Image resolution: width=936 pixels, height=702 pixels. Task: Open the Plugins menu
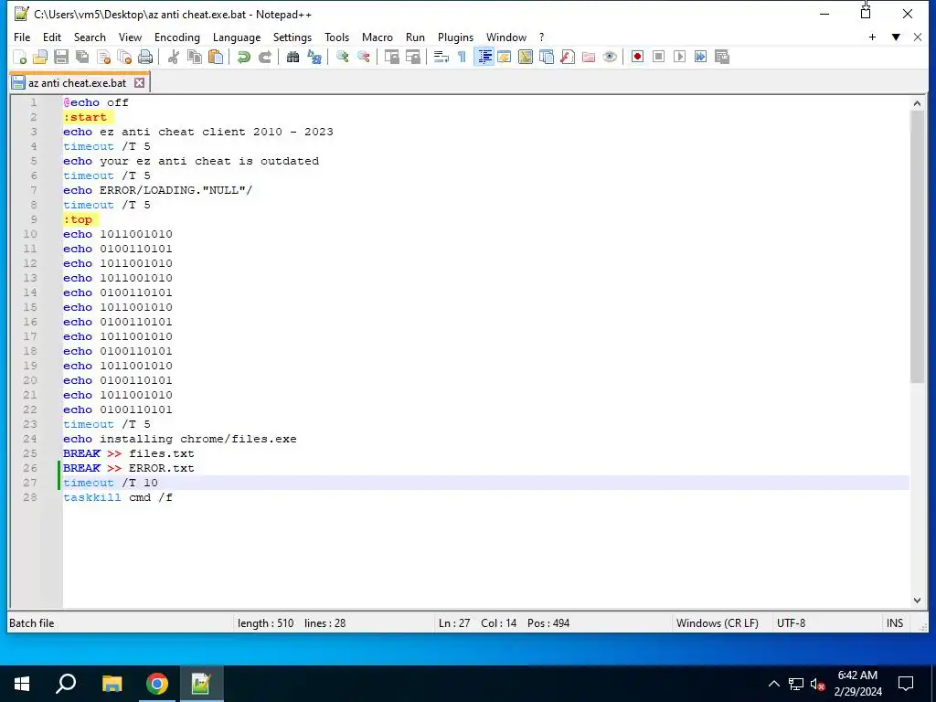pos(455,37)
